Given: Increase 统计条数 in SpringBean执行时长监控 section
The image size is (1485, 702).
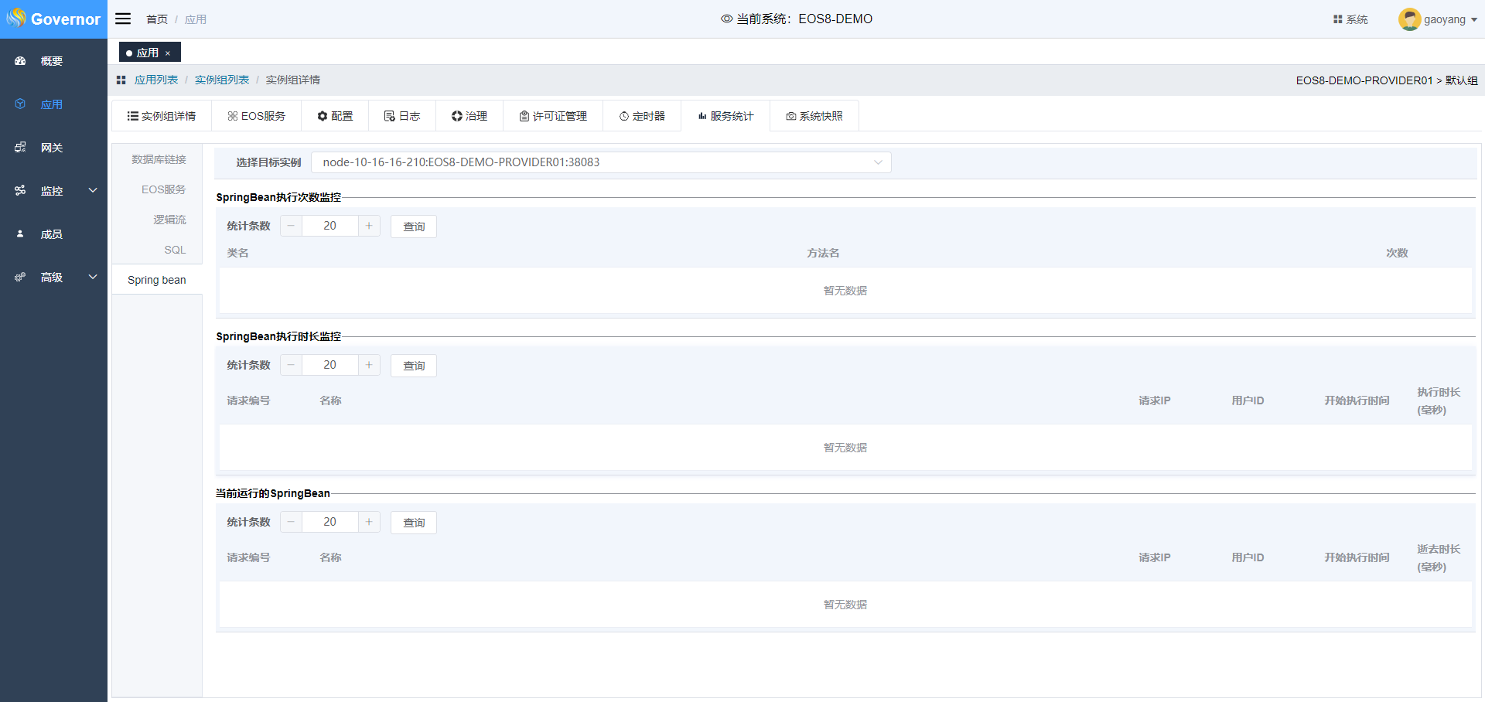Looking at the screenshot, I should click(369, 365).
